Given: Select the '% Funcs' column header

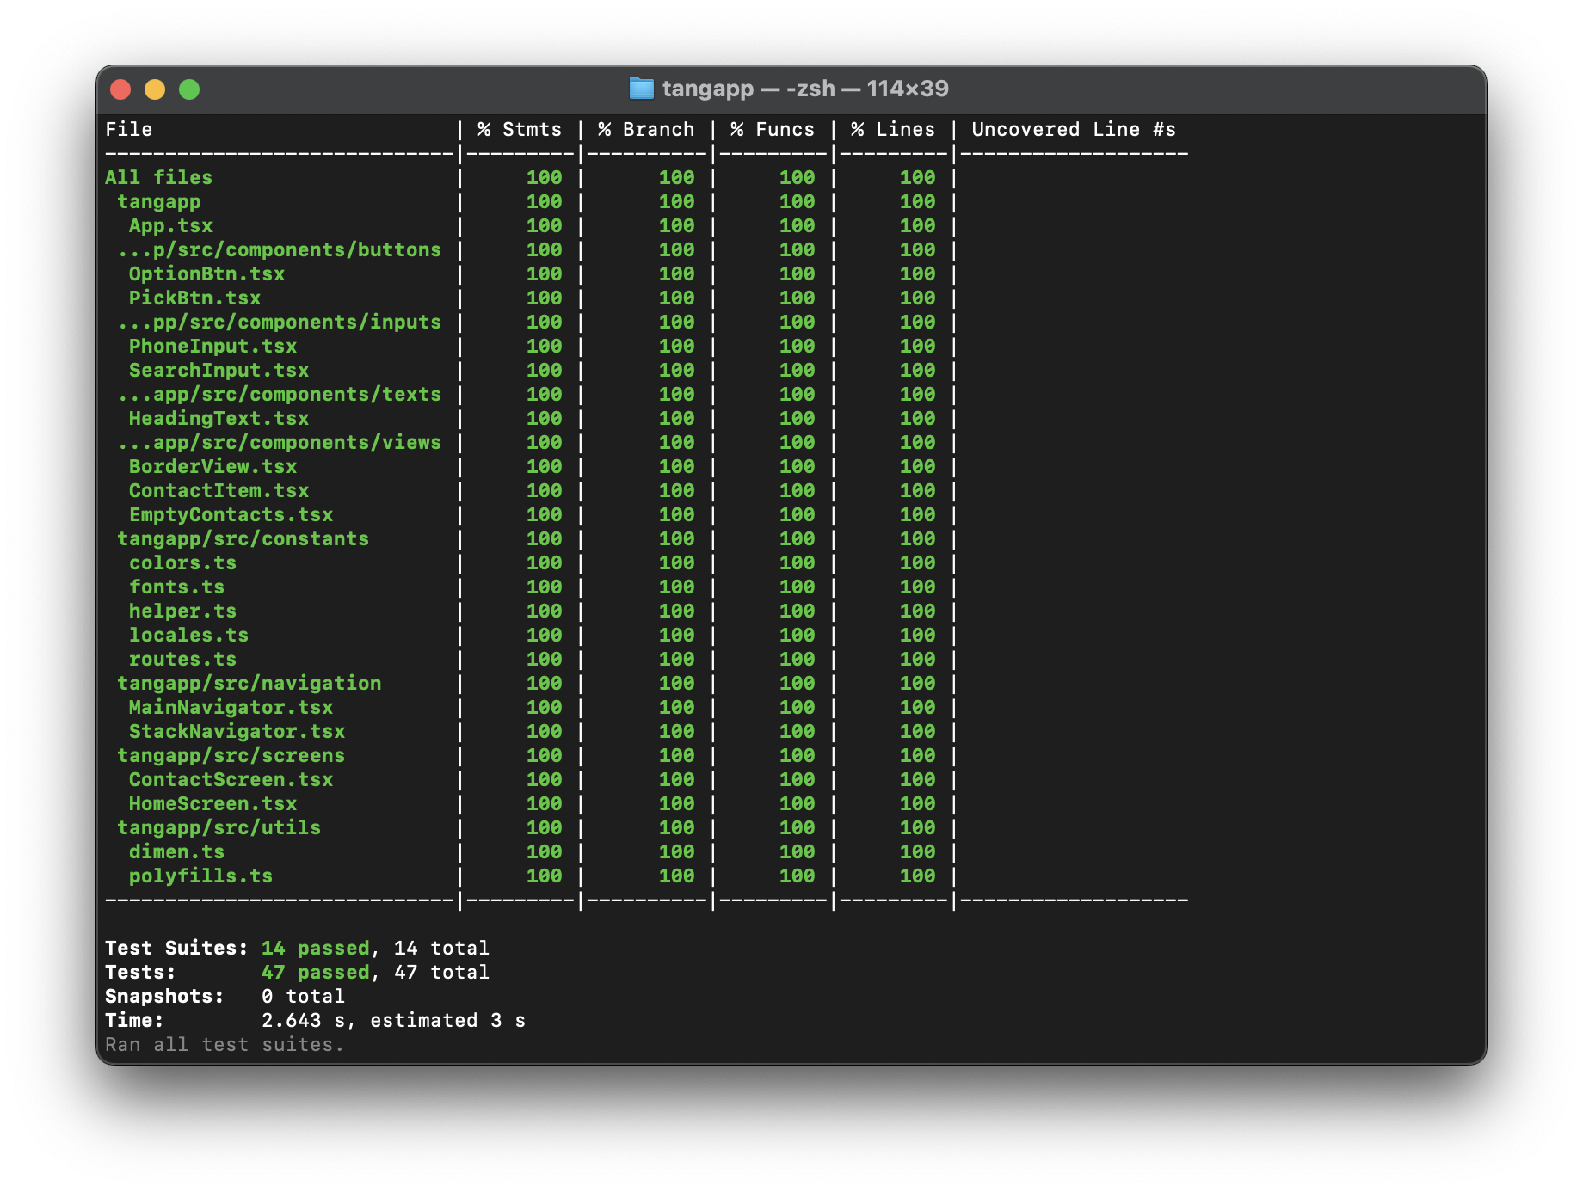Looking at the screenshot, I should [773, 130].
